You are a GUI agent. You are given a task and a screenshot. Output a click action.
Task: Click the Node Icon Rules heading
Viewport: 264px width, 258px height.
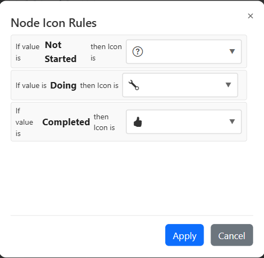[x=53, y=23]
